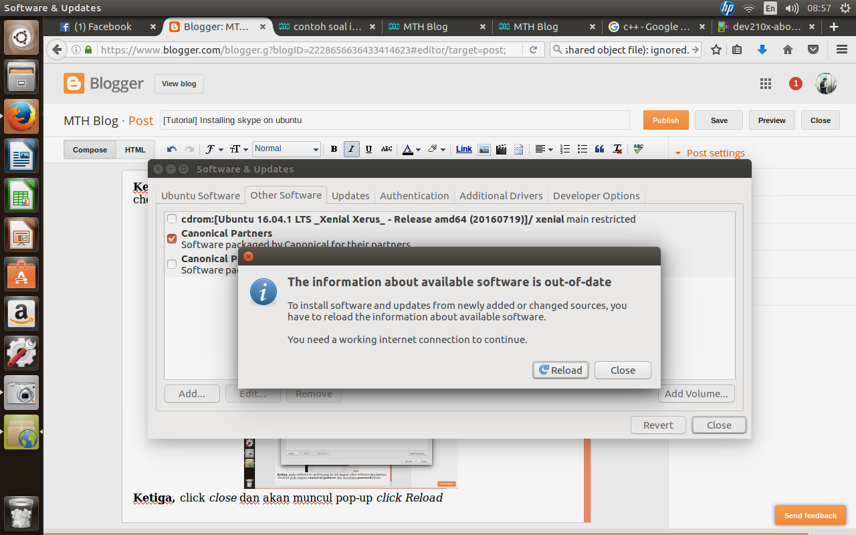This screenshot has height=535, width=856.
Task: Click the post title input field
Action: coord(394,120)
